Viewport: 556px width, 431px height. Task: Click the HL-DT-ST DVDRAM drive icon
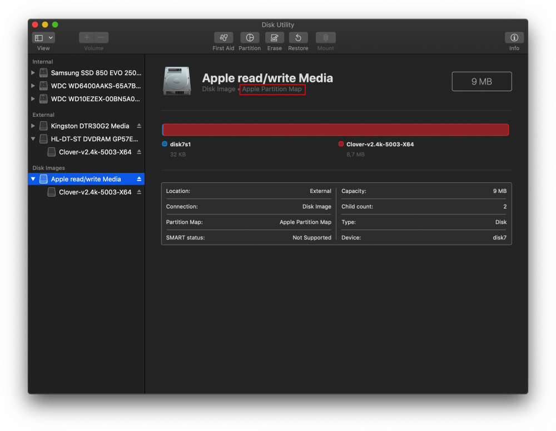tap(43, 139)
